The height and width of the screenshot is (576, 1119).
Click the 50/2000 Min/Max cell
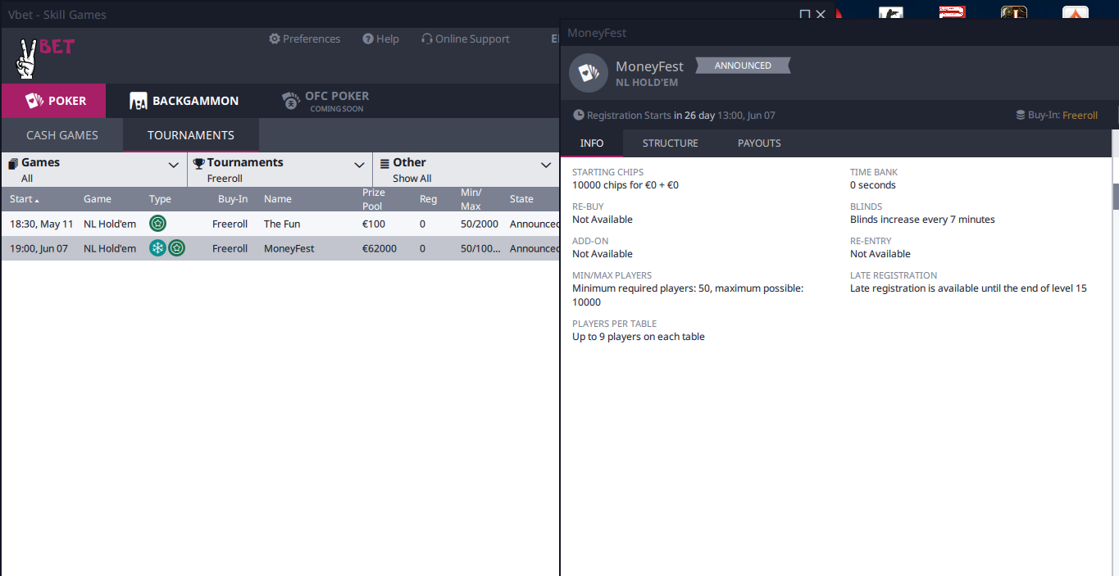coord(480,224)
